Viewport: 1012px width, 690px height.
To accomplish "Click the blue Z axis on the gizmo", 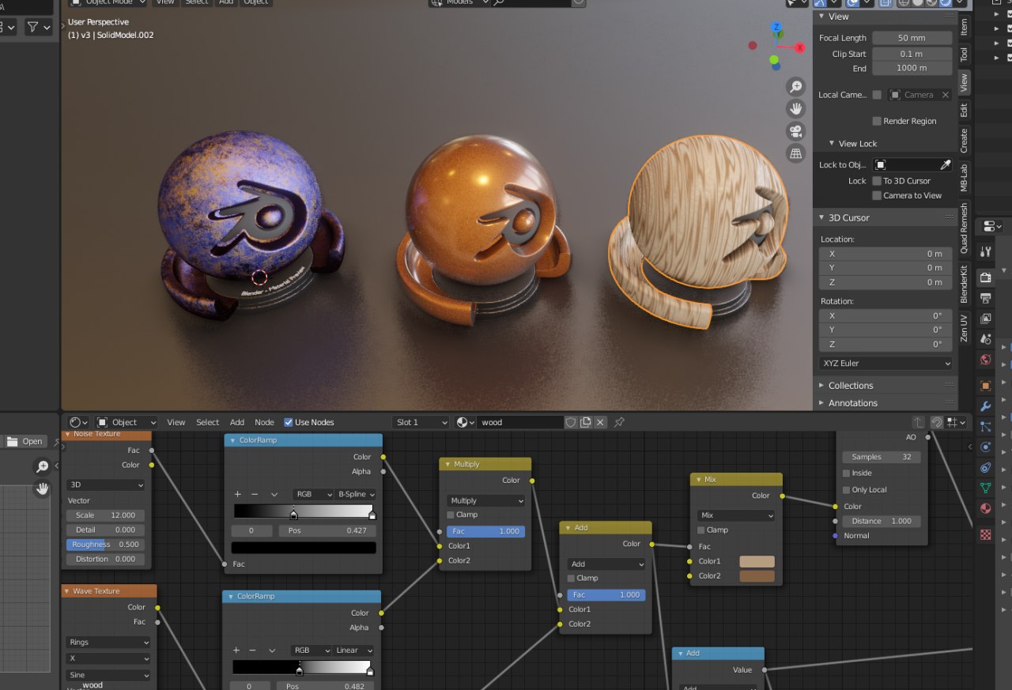I will (776, 27).
